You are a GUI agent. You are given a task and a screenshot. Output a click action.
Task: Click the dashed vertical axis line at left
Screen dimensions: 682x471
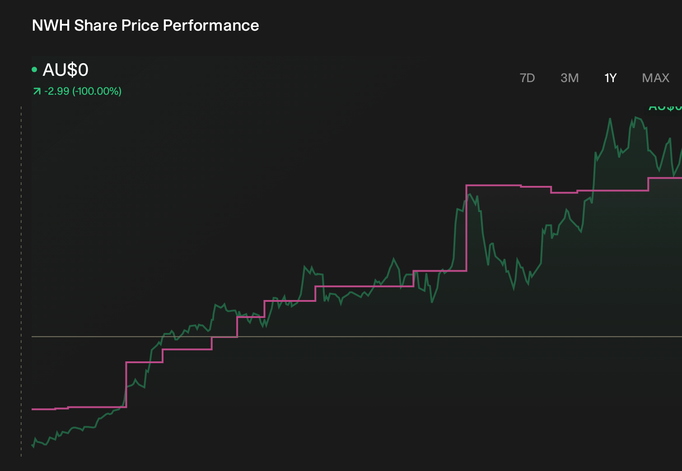[x=21, y=282]
